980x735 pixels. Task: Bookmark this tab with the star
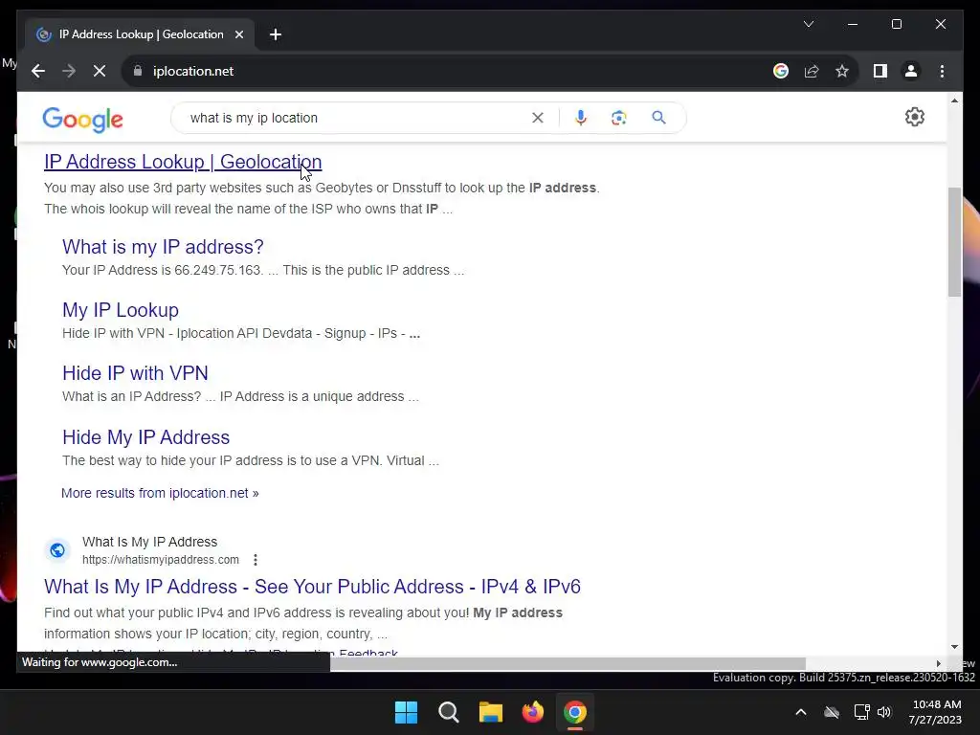pos(842,71)
